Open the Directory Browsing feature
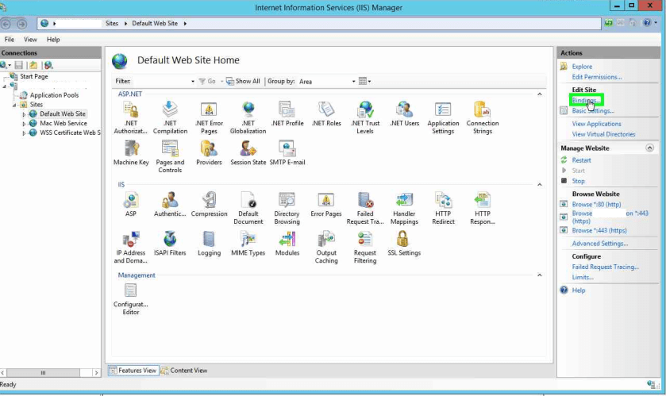The height and width of the screenshot is (396, 666). point(287,201)
